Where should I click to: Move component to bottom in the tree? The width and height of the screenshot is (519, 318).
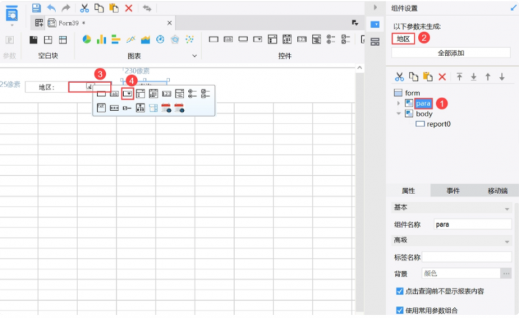pos(473,77)
